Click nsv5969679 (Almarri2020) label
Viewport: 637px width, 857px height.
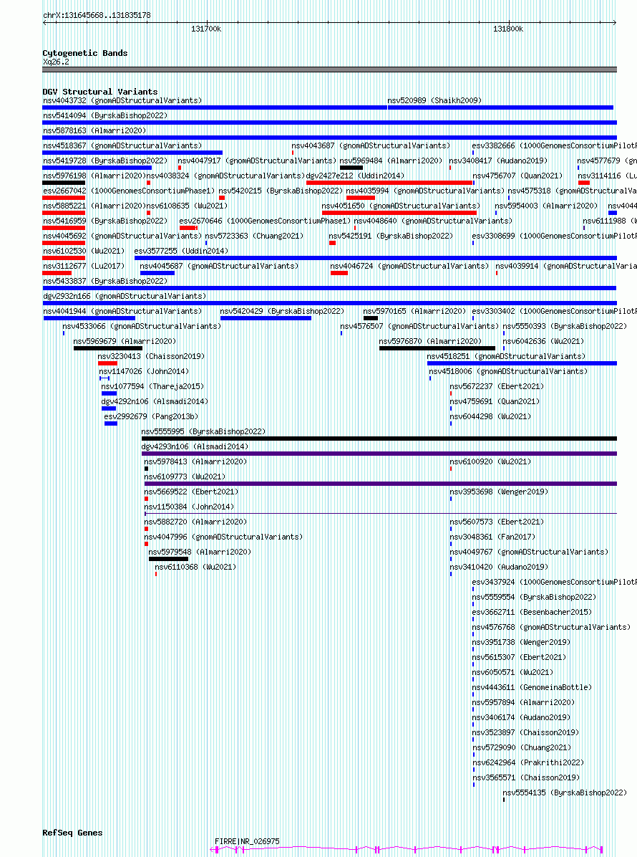coord(125,341)
